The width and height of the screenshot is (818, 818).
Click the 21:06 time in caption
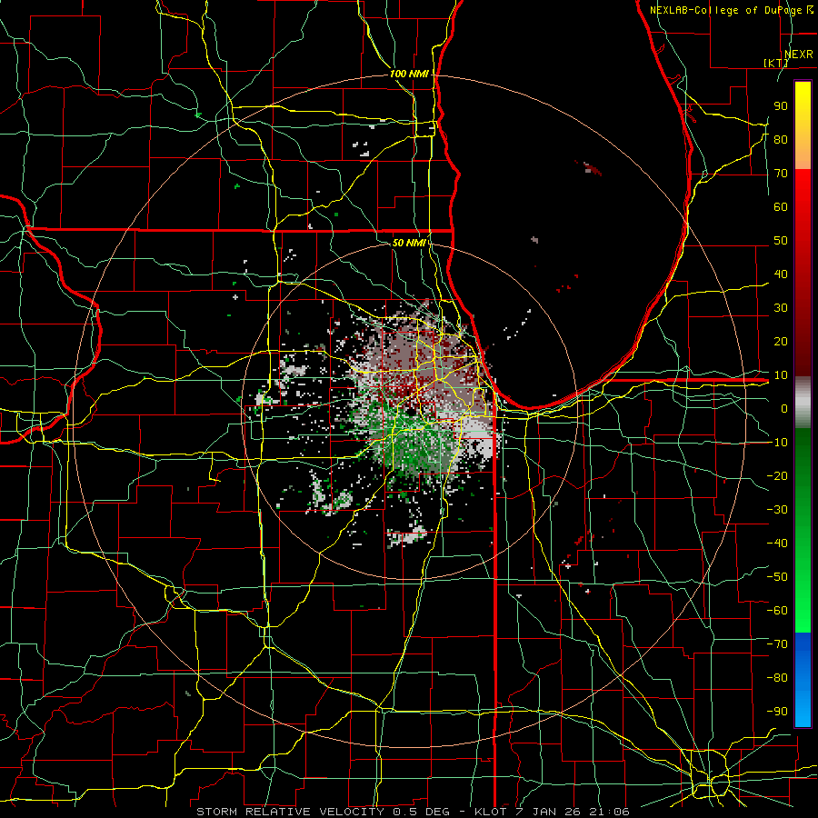point(609,812)
